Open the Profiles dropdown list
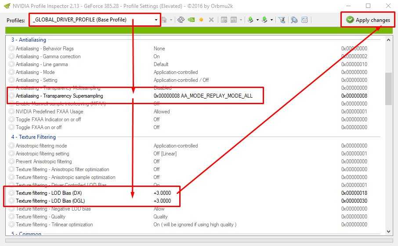Screen dimensions: 398x246 pyautogui.click(x=156, y=20)
